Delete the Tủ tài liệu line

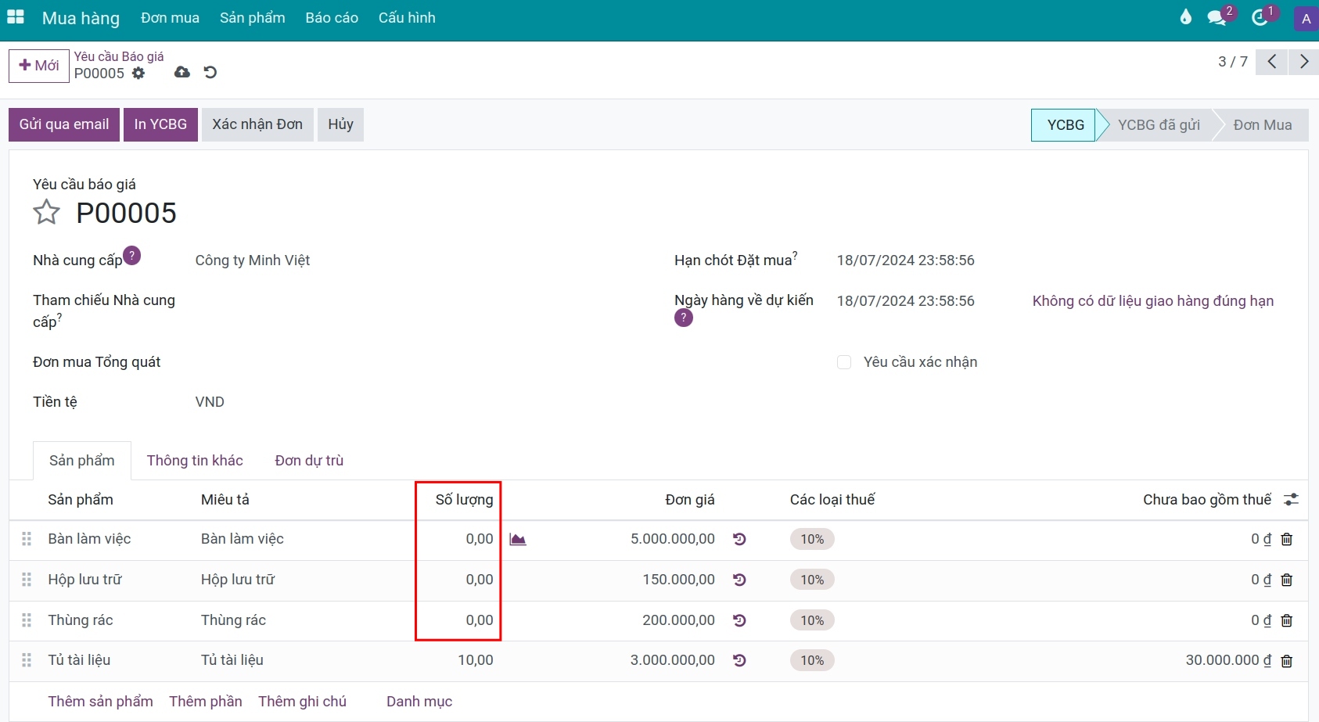(1287, 661)
